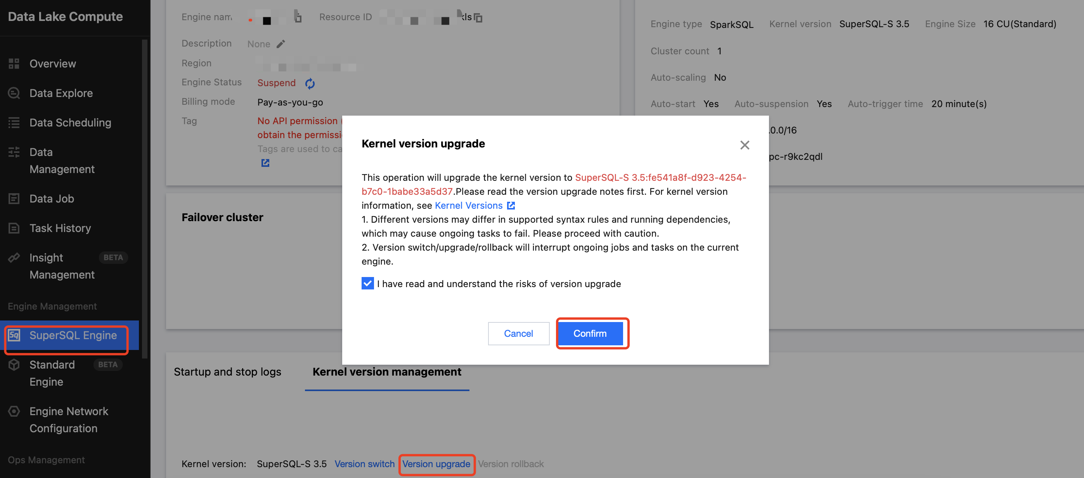Edit the description with pencil icon
The width and height of the screenshot is (1084, 478).
(281, 44)
